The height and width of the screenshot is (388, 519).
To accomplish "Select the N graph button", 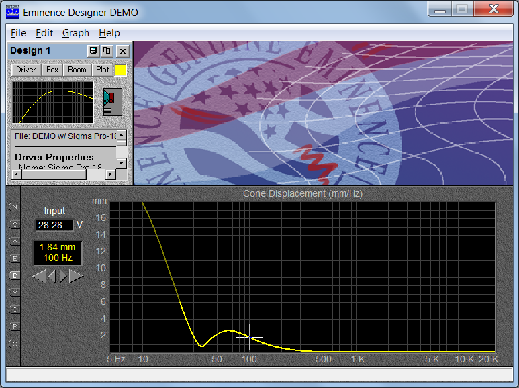I will 15,207.
